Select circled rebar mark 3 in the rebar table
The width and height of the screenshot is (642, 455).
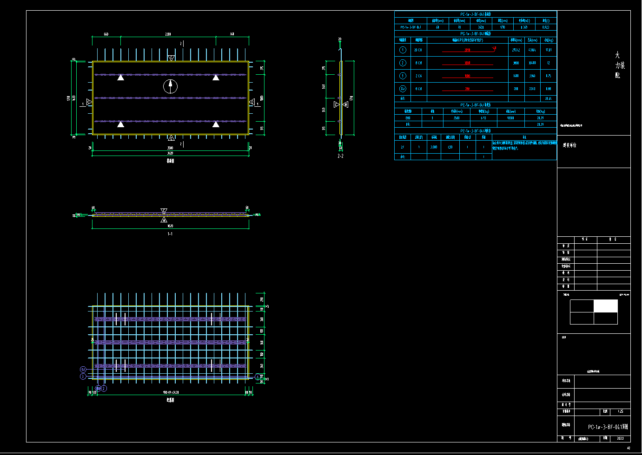coord(403,76)
